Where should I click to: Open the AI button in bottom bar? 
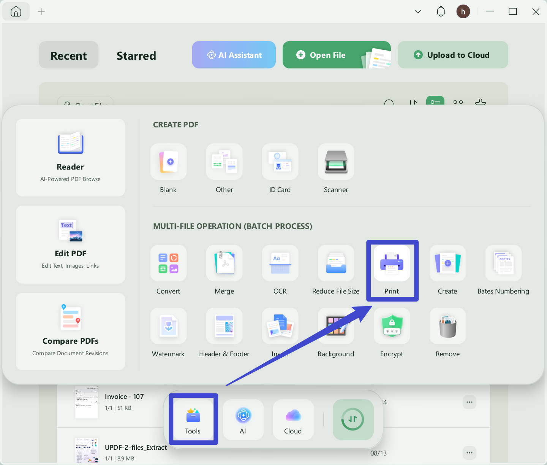pos(243,420)
